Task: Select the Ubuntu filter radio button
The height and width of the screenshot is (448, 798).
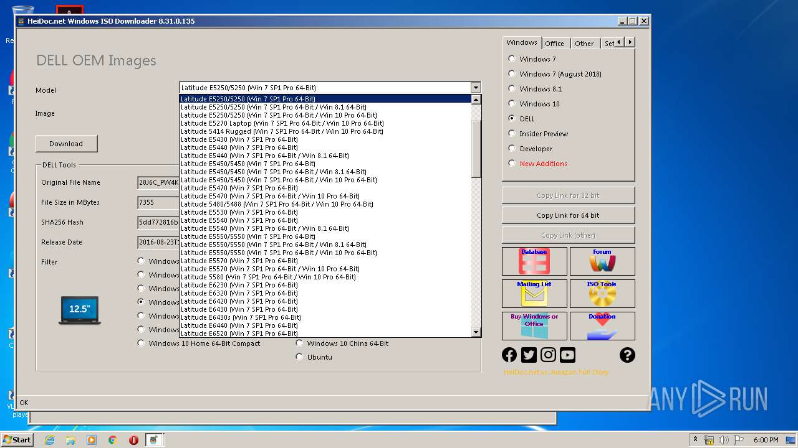Action: pyautogui.click(x=299, y=357)
